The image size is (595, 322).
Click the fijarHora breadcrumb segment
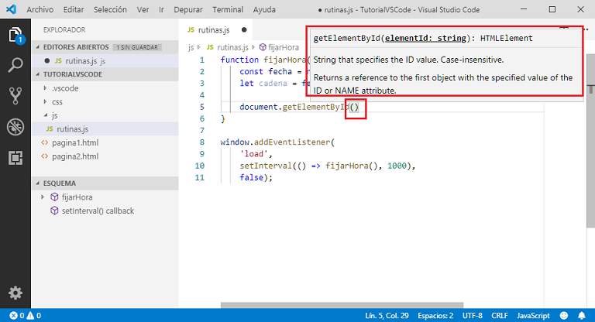coord(284,47)
